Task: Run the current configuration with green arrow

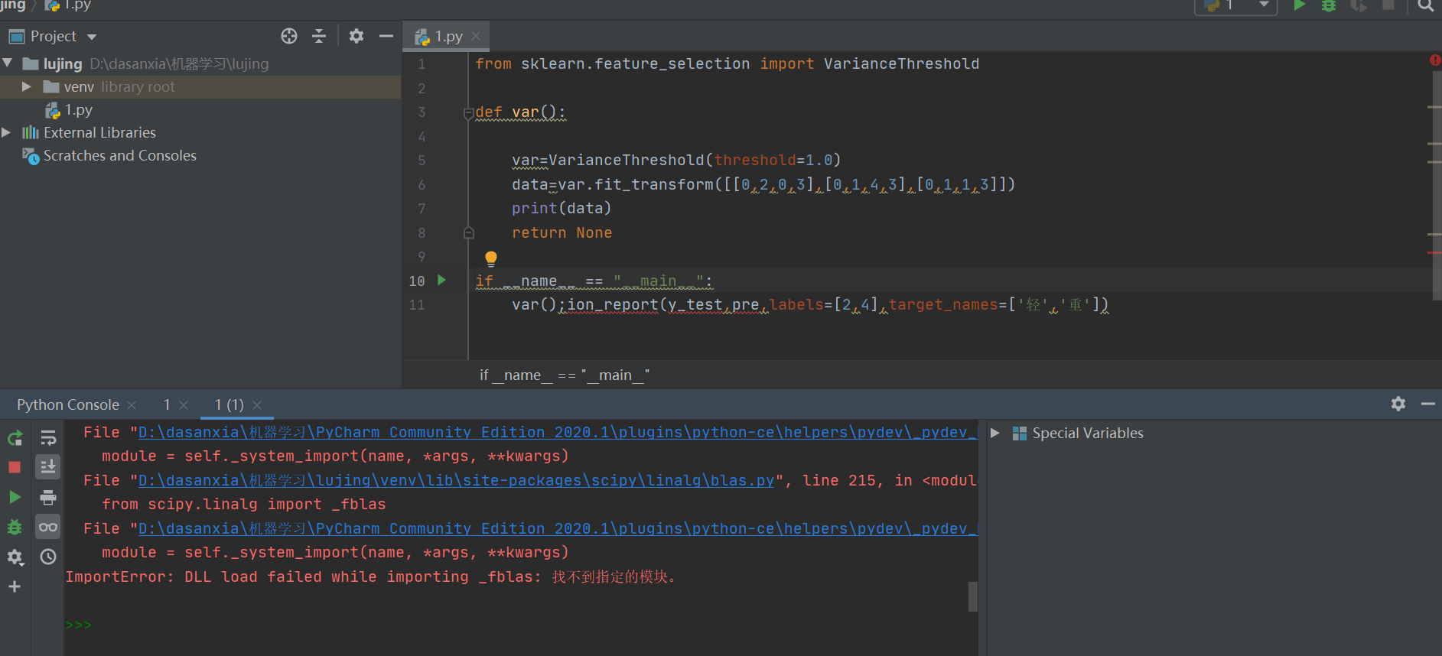Action: pos(1299,5)
